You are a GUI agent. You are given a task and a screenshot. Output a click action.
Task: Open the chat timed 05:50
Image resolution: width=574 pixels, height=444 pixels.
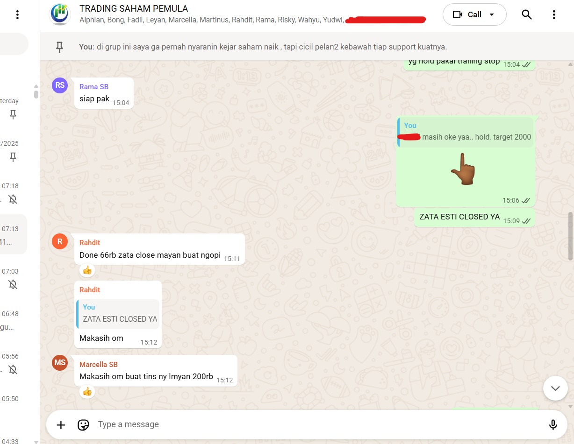[13, 405]
